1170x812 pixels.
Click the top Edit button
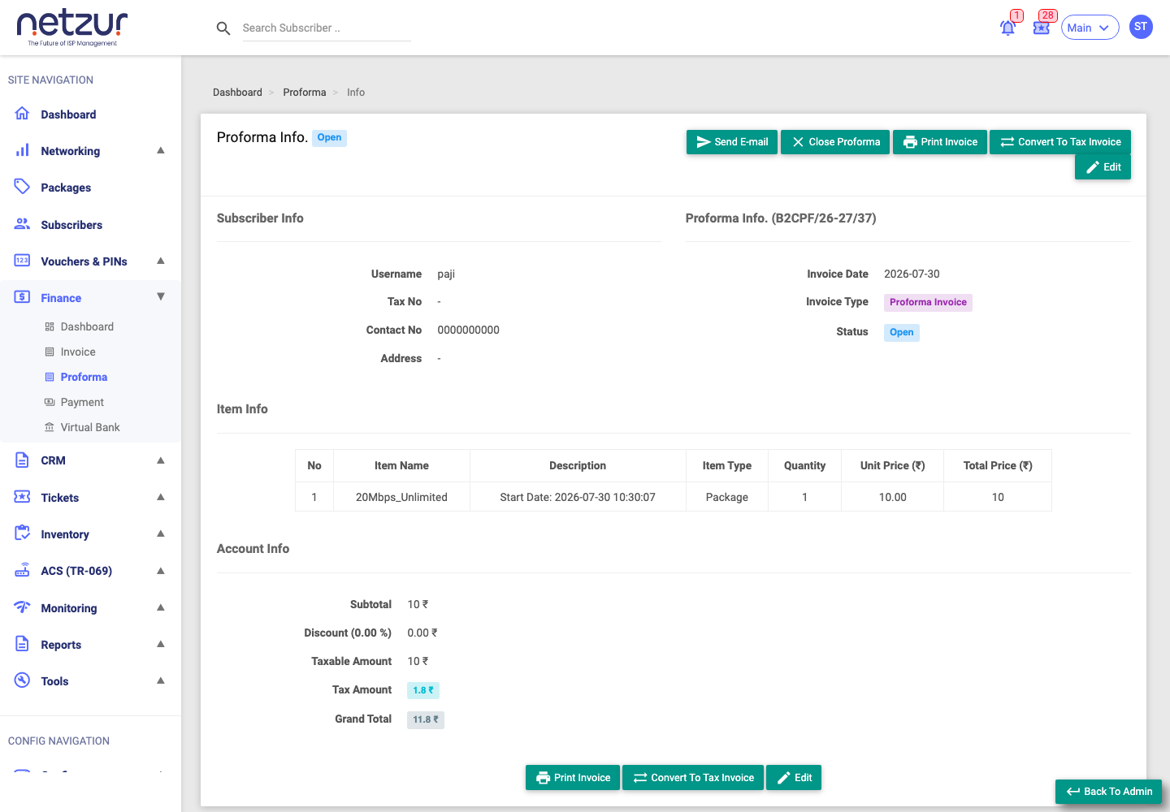click(1103, 167)
